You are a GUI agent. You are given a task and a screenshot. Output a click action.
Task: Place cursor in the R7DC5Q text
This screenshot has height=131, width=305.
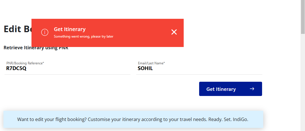tap(16, 68)
